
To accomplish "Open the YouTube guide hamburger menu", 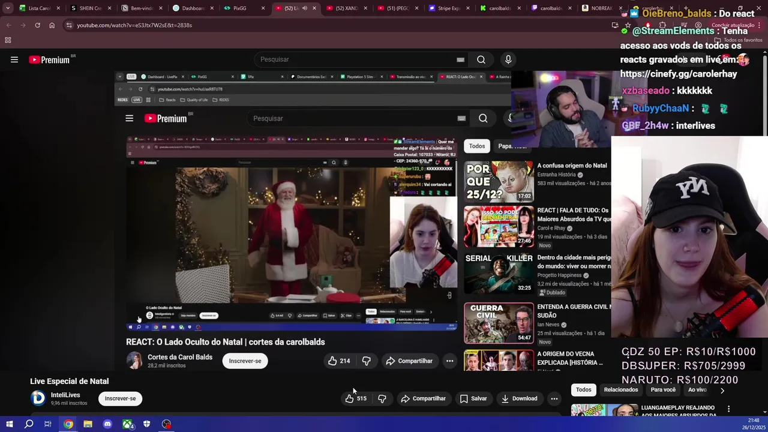I will 14,59.
